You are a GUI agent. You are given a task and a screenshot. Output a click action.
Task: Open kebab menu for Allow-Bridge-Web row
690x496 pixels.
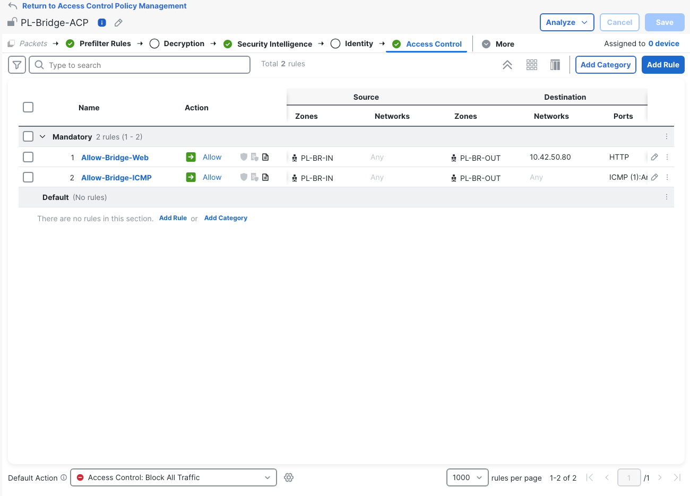(x=667, y=157)
